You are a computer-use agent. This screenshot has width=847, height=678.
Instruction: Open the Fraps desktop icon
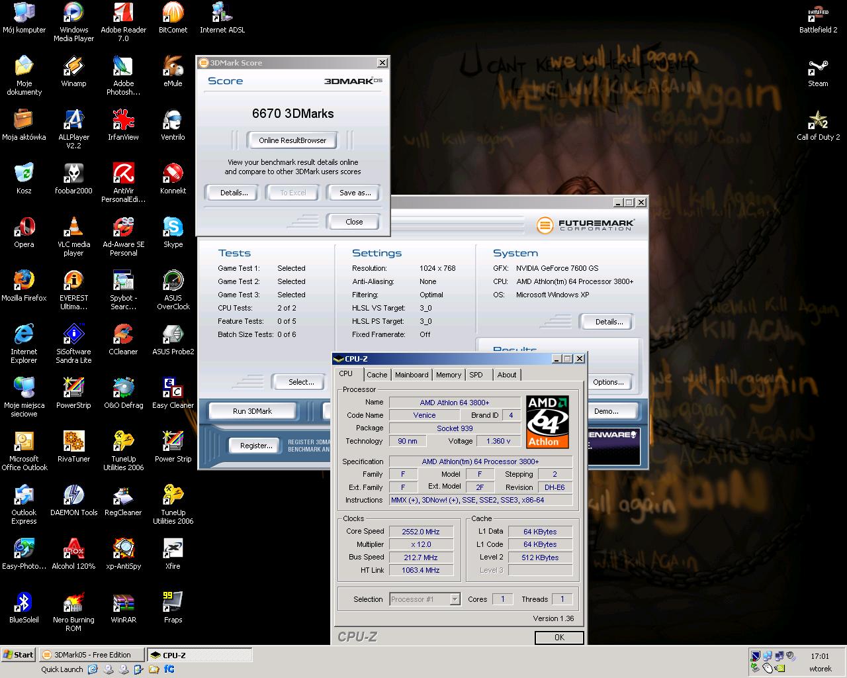(173, 608)
